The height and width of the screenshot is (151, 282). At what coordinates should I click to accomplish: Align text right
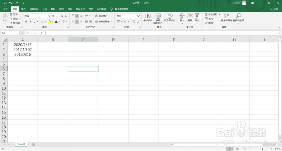coord(81,22)
